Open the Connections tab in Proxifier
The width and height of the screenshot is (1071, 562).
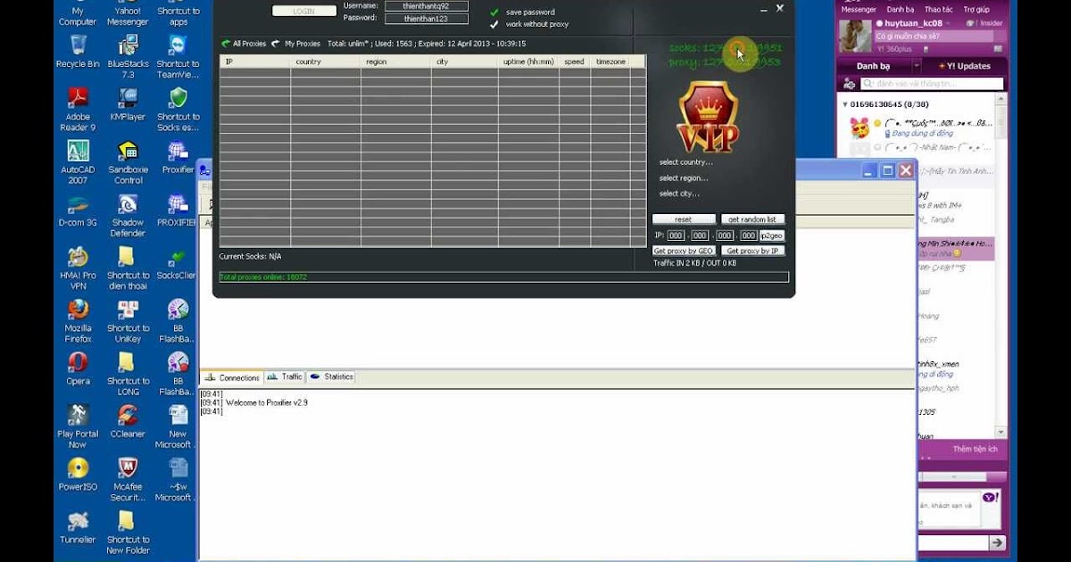pyautogui.click(x=232, y=377)
